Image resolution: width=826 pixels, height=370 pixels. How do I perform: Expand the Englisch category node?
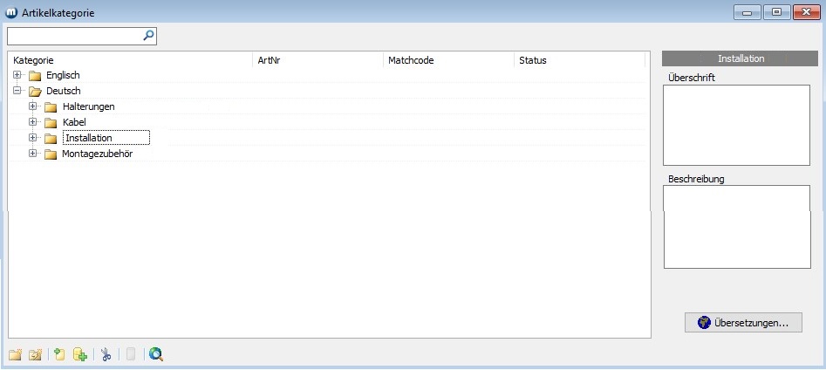tap(17, 75)
